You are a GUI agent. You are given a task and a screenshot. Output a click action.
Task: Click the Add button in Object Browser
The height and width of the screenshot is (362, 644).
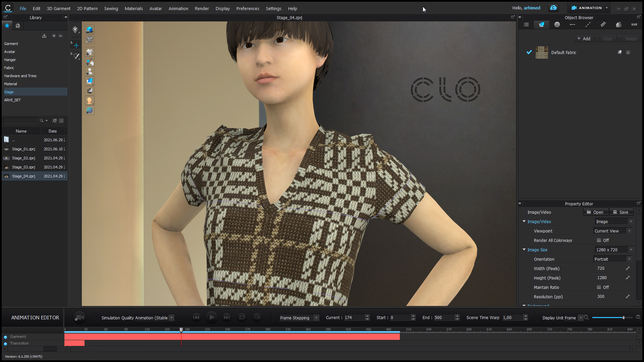point(584,39)
